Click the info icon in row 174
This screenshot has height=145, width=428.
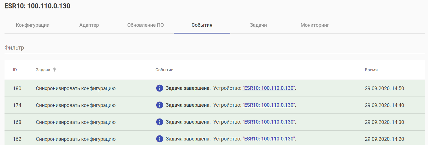(160, 105)
